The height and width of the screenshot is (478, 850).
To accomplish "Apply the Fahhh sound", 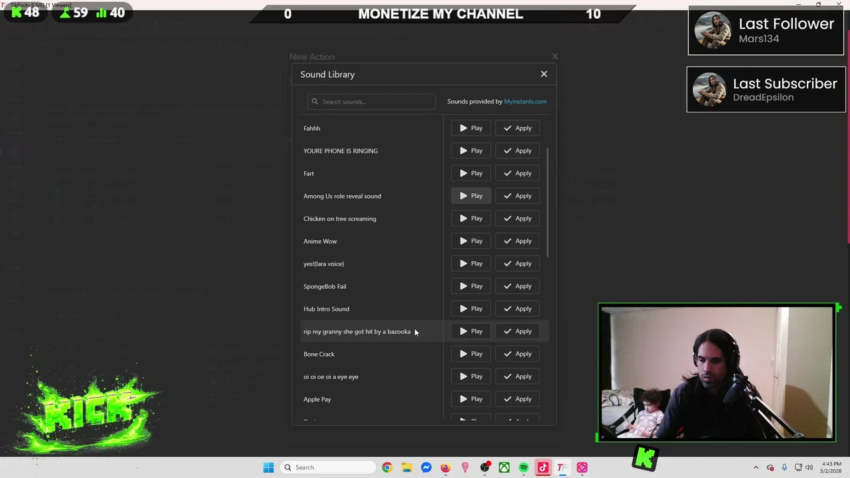I will [517, 128].
